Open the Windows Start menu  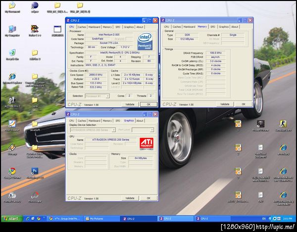point(11,218)
